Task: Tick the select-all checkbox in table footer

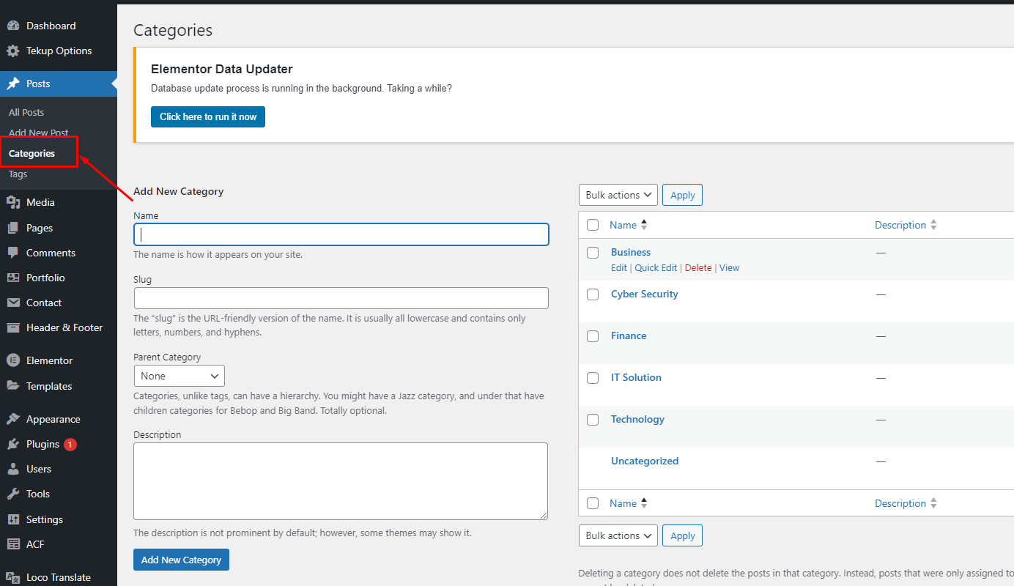Action: [593, 503]
